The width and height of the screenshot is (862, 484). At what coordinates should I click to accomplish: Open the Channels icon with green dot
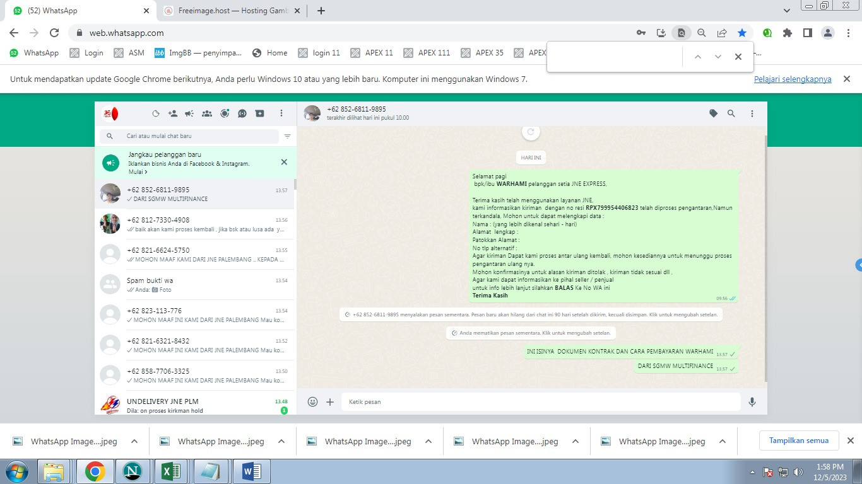click(225, 113)
